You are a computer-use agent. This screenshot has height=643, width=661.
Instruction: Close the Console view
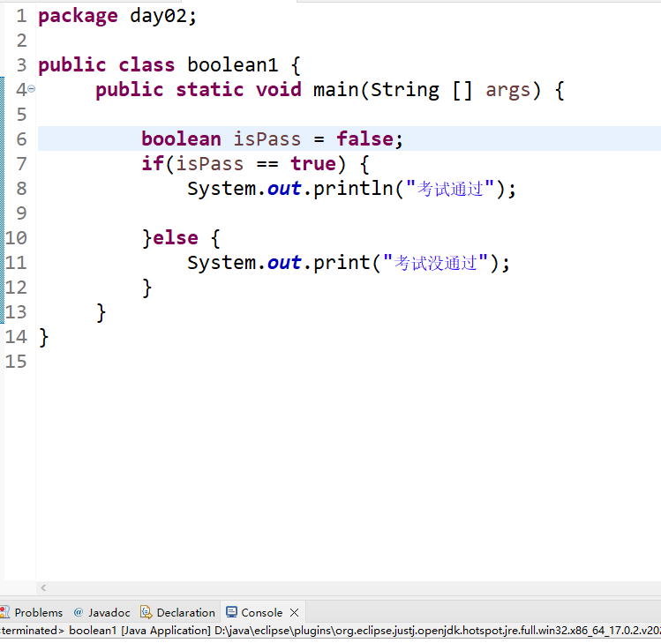pyautogui.click(x=295, y=613)
